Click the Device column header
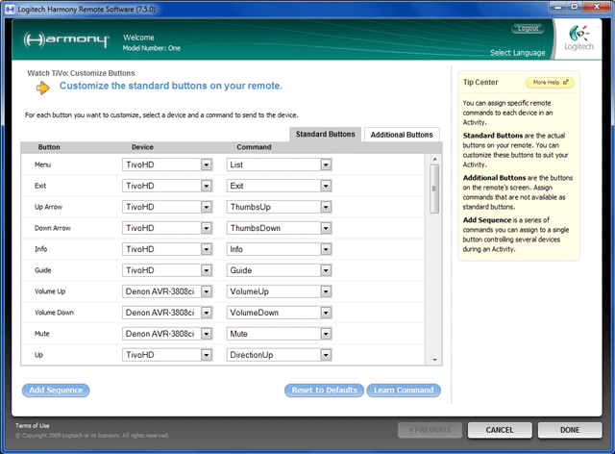Image resolution: width=615 pixels, height=454 pixels. [142, 147]
